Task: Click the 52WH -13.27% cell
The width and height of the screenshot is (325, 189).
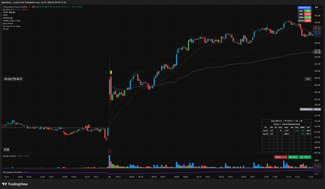Action: 308,17
